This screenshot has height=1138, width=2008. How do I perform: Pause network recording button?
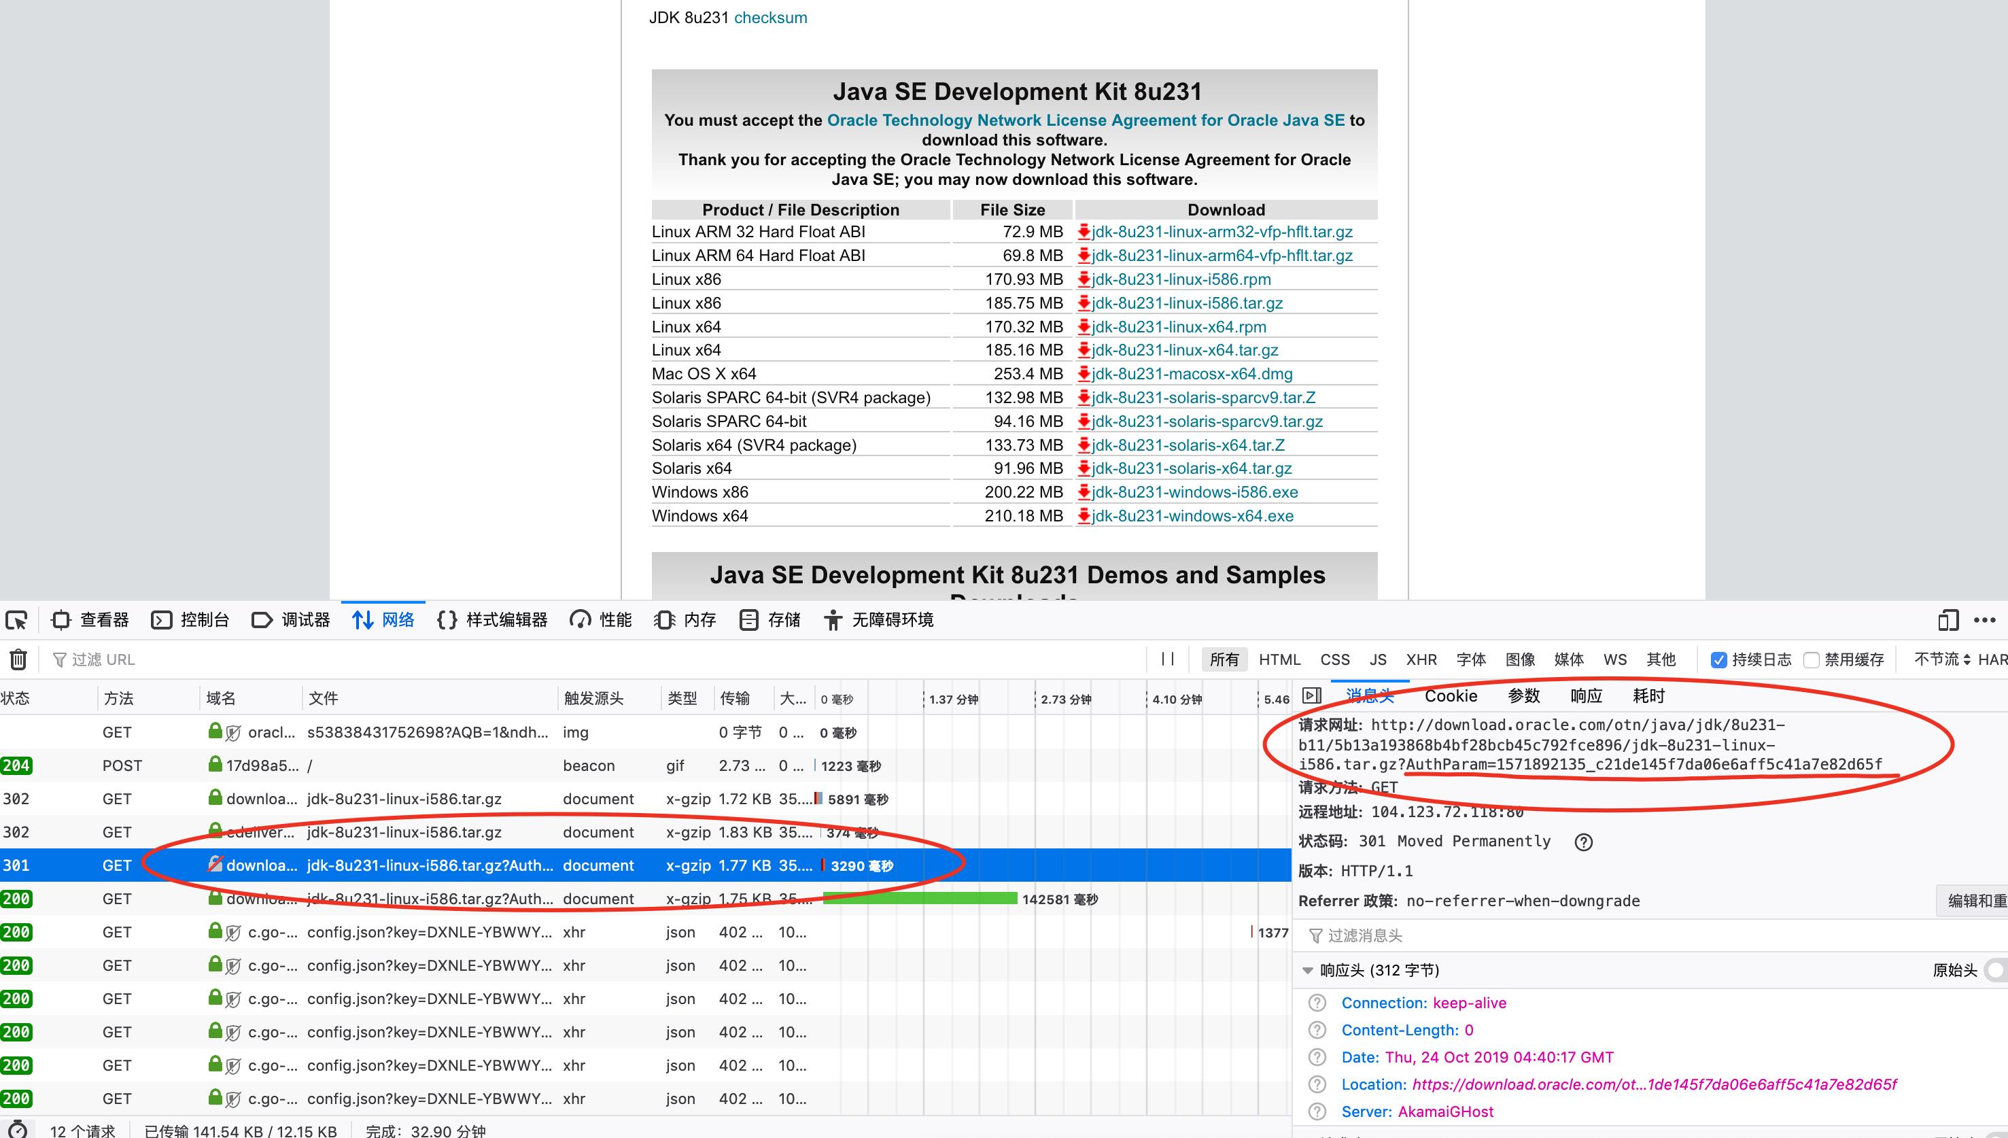click(1168, 659)
